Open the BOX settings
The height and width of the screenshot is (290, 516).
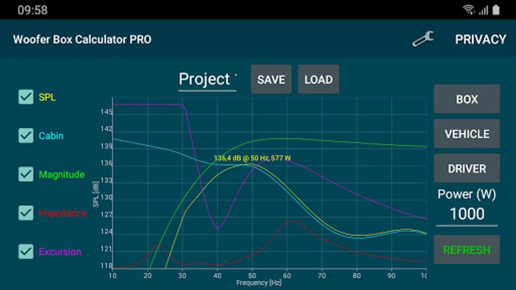[467, 99]
